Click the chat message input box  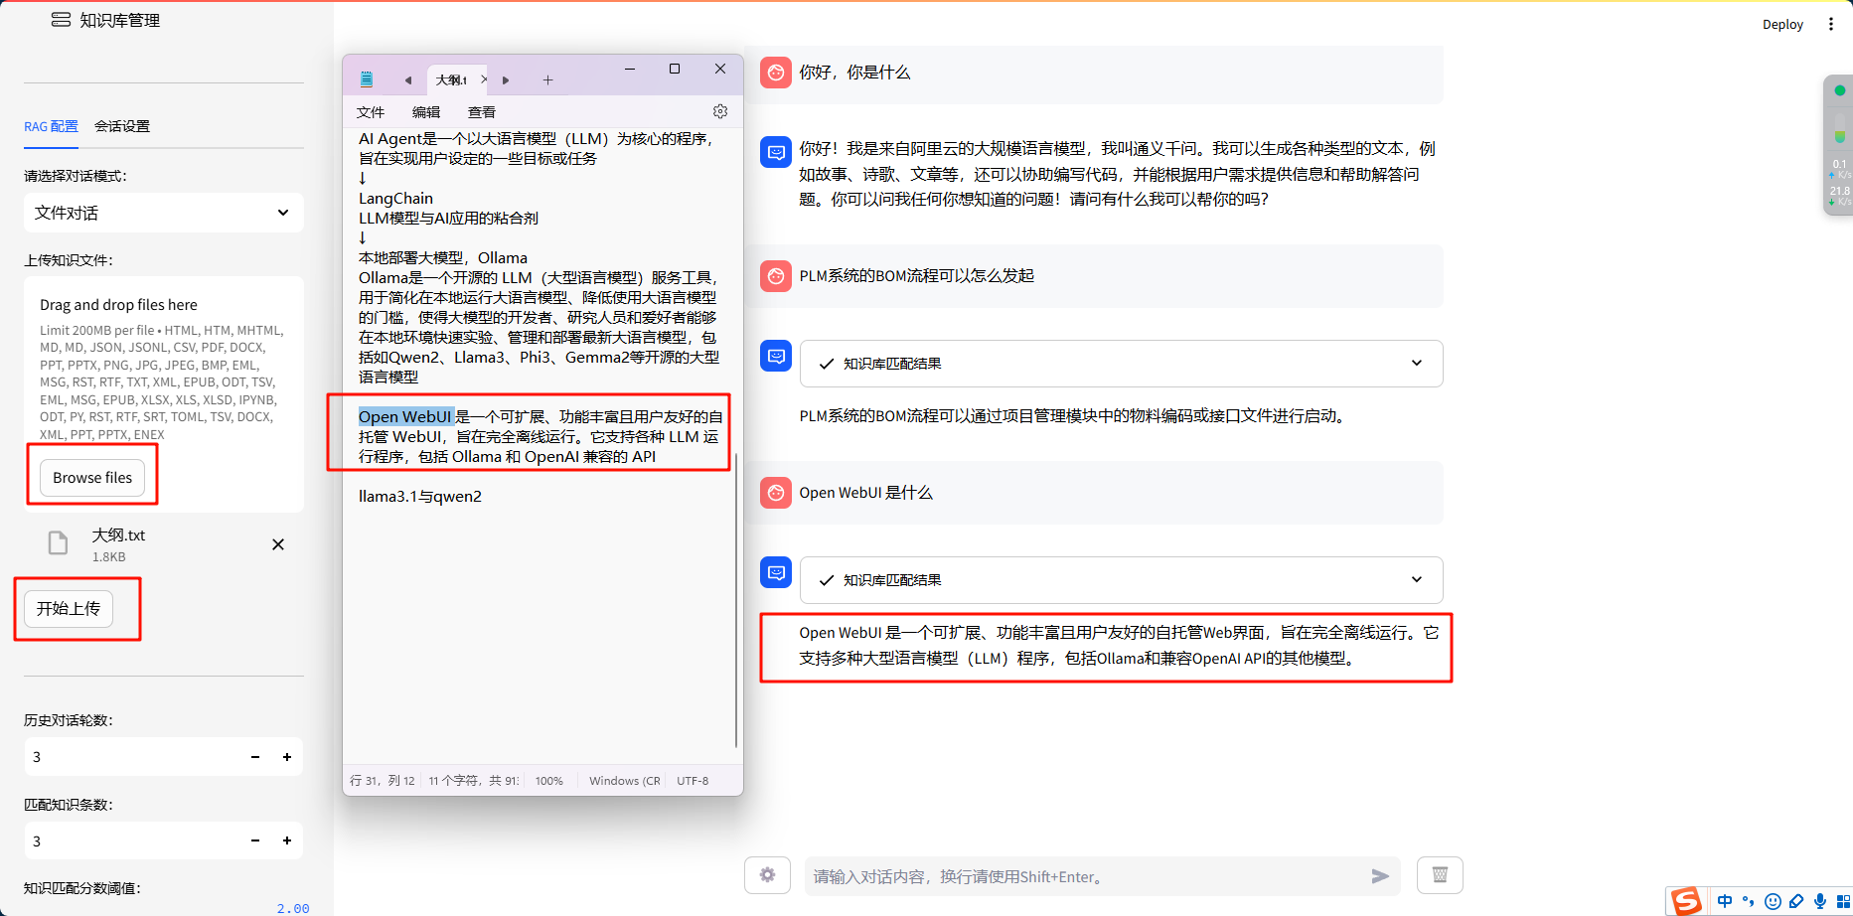pos(1083,876)
